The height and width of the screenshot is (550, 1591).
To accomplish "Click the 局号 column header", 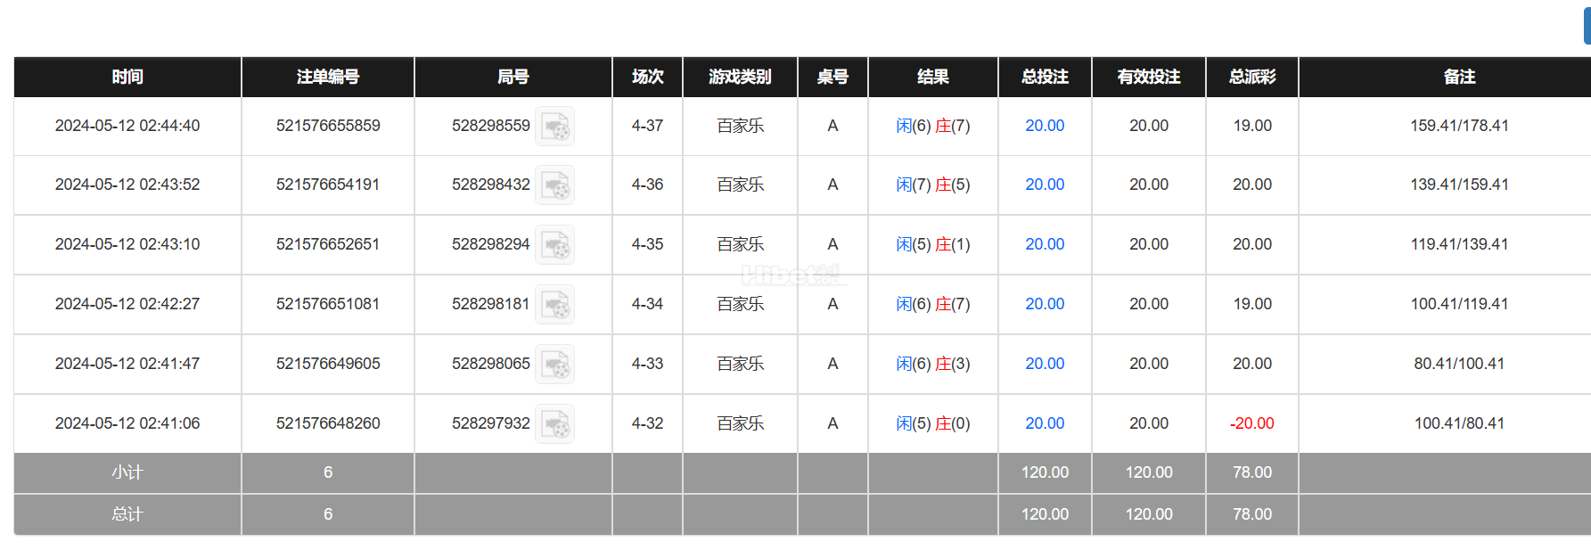I will 513,77.
